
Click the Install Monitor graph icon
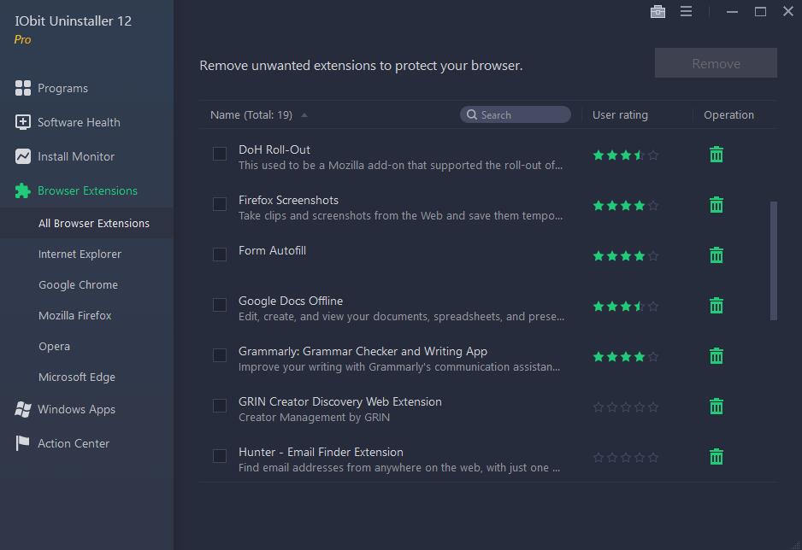click(x=22, y=157)
